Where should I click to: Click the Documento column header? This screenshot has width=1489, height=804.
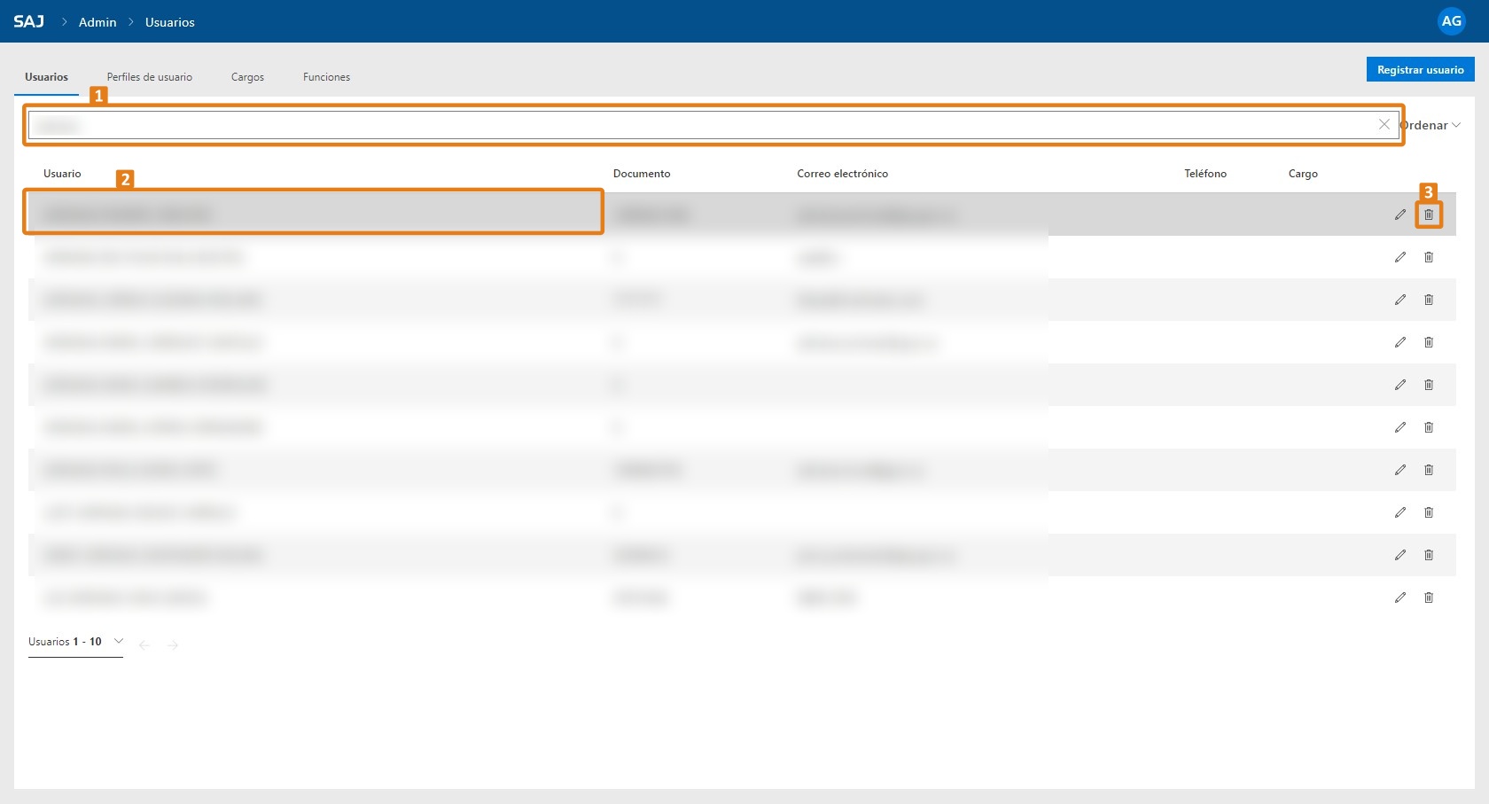point(642,174)
